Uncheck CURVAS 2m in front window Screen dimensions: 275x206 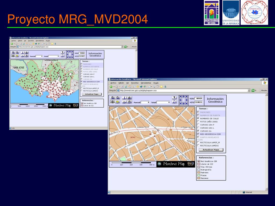(x=198, y=131)
